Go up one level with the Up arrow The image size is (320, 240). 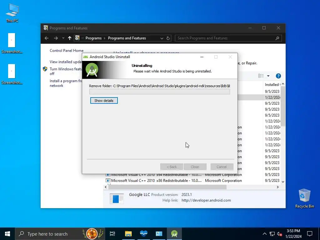(70, 38)
